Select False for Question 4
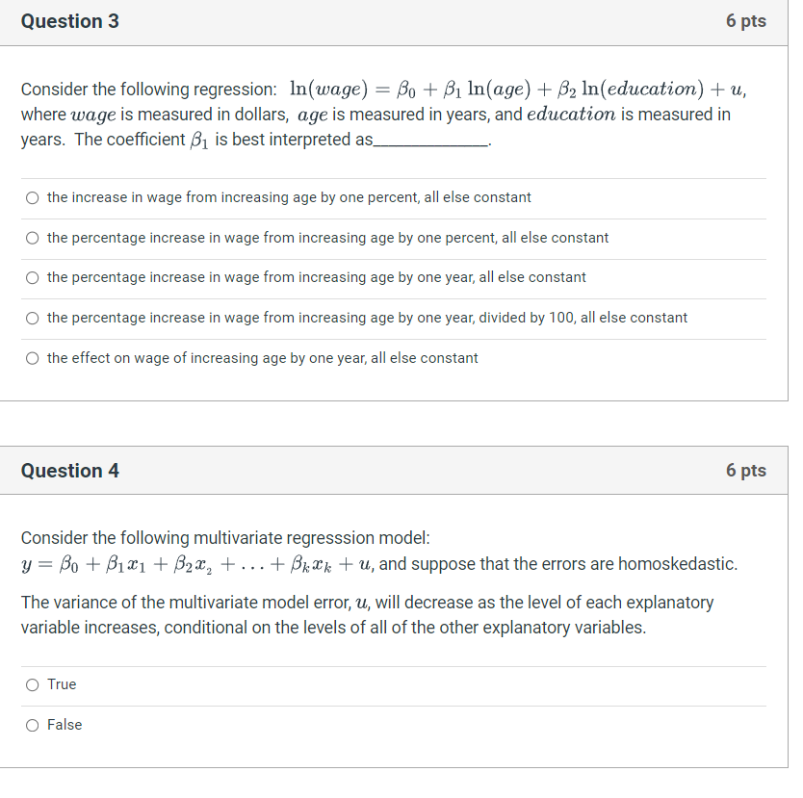The height and width of the screenshot is (798, 803). click(x=32, y=725)
